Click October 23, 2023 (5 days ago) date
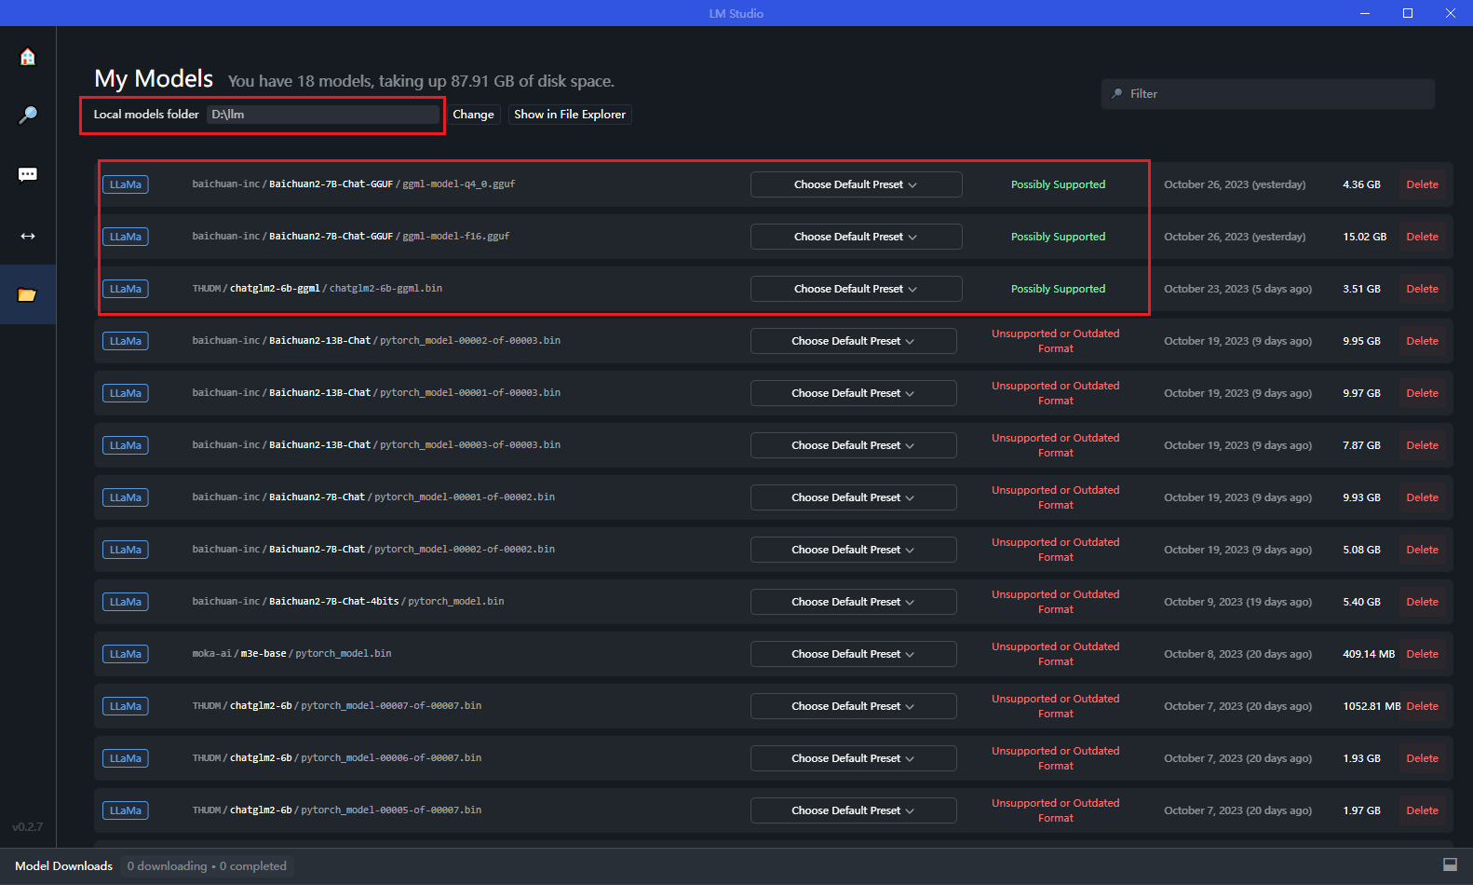1473x885 pixels. point(1237,289)
